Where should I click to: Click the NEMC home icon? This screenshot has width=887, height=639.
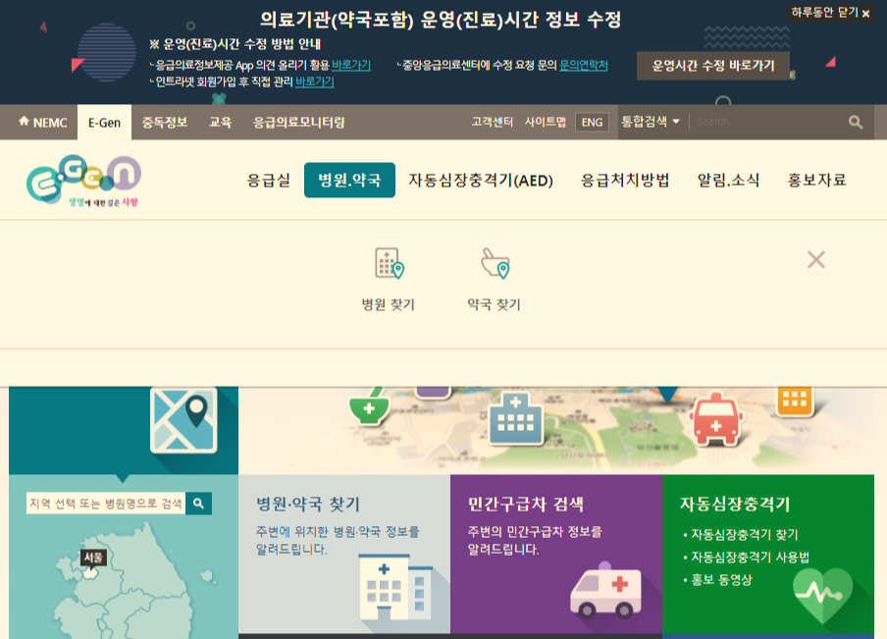(24, 121)
